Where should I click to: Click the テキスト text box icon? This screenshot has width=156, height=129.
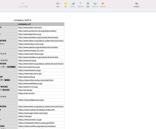[x=80, y=4]
